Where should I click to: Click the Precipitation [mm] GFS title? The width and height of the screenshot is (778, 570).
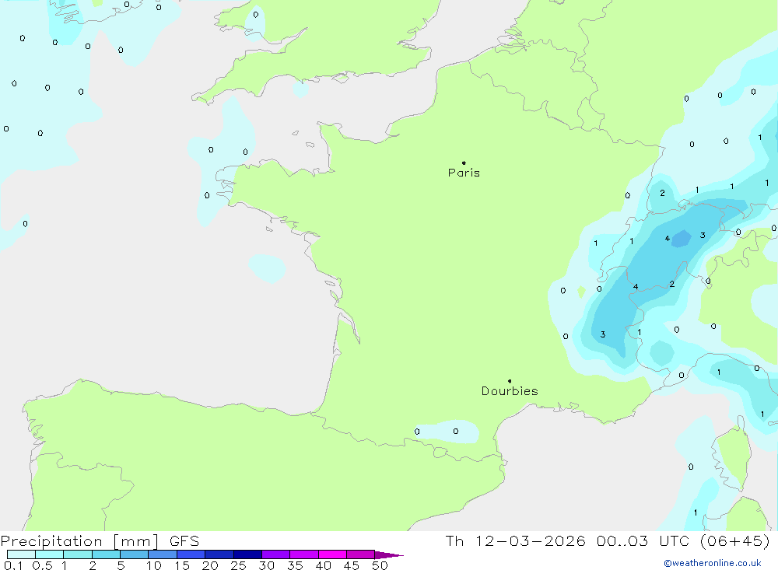[x=100, y=541]
